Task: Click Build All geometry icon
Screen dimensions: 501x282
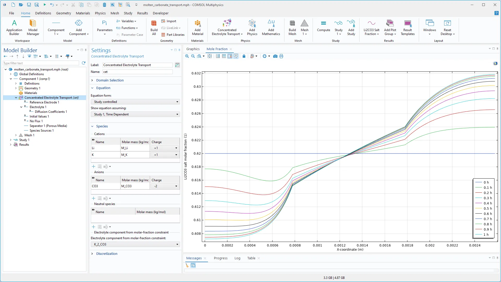Action: [154, 27]
